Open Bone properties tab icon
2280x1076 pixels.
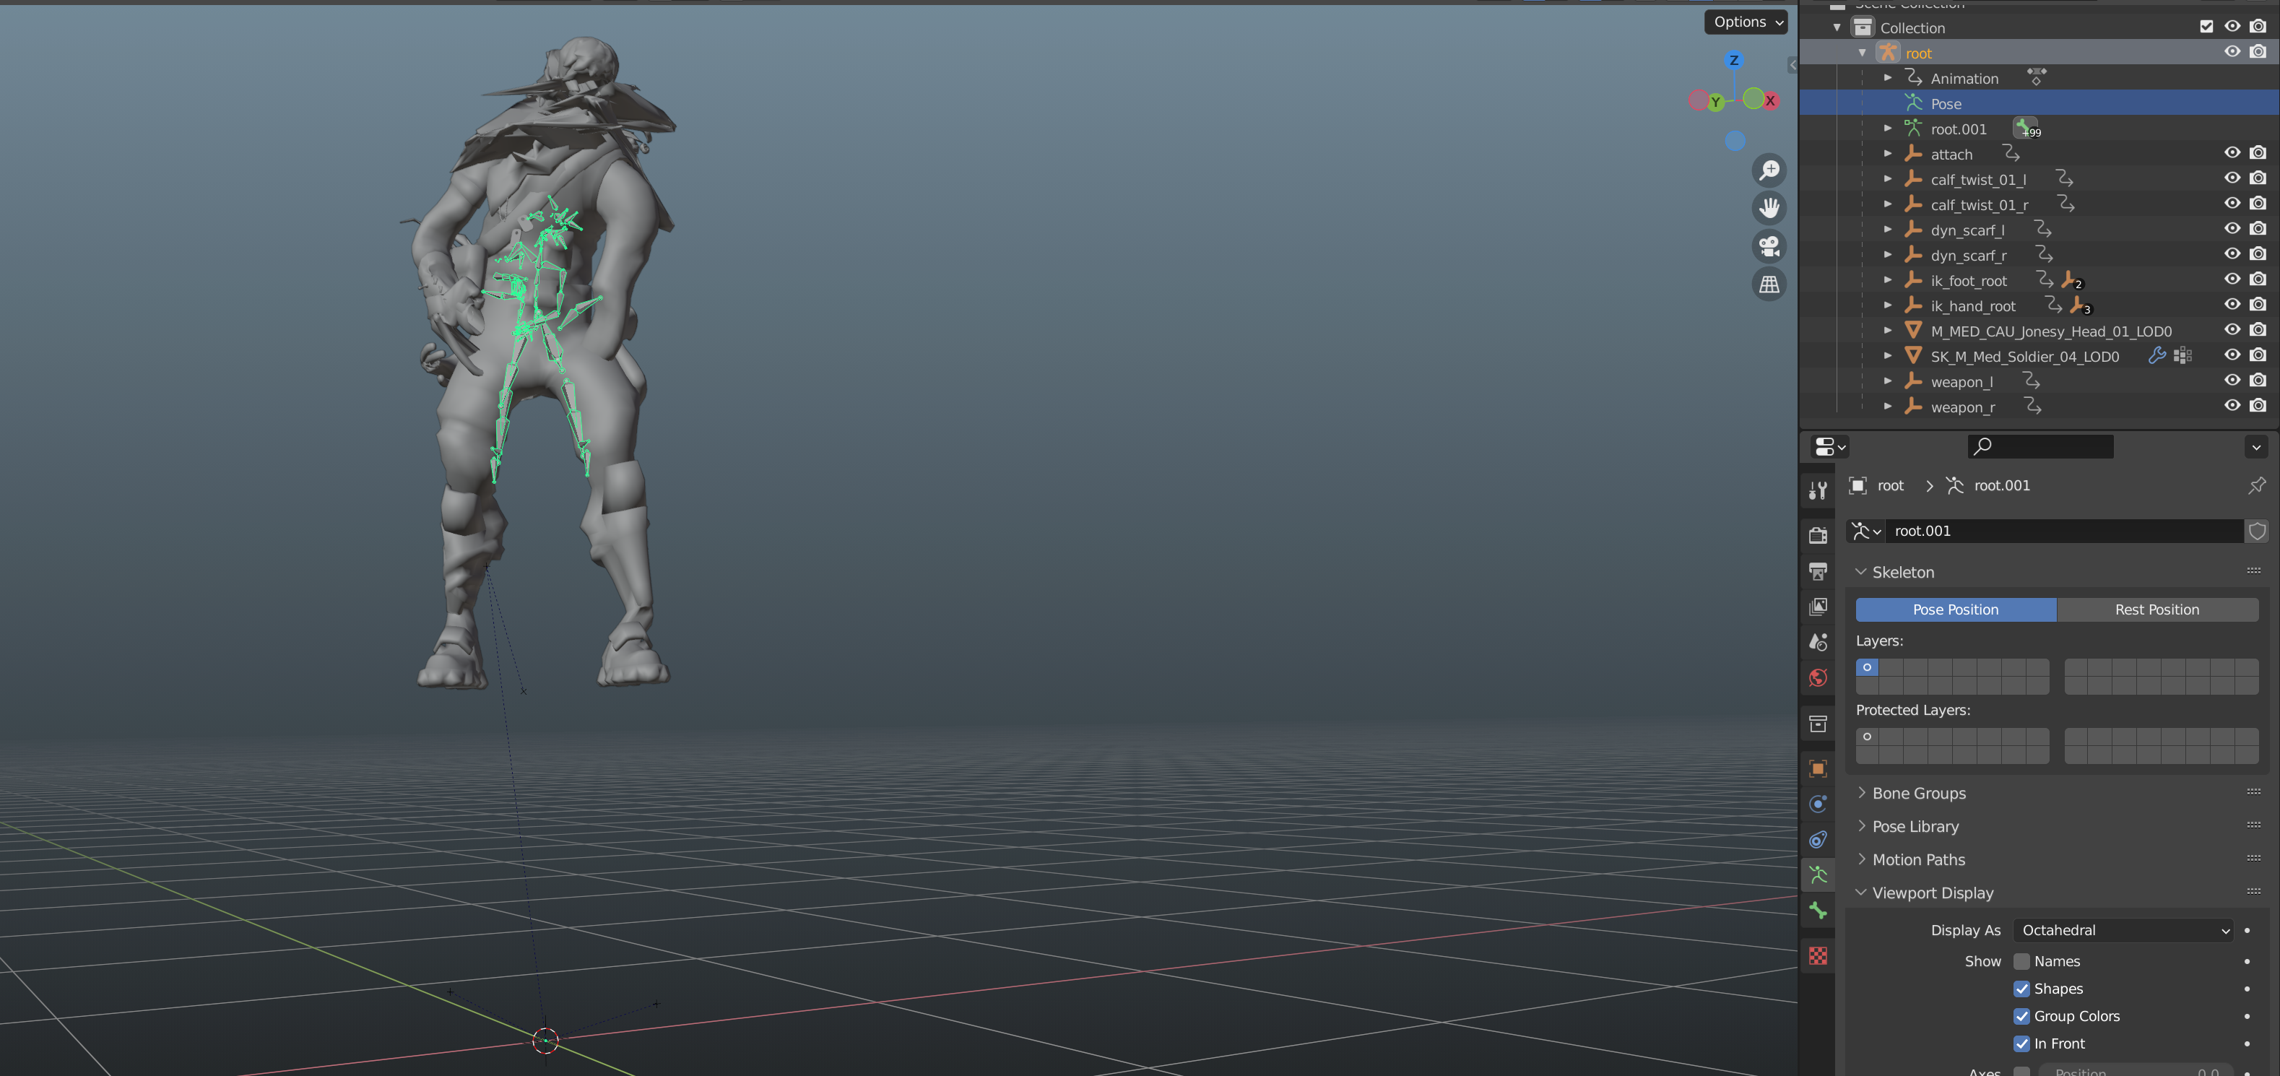(x=1818, y=911)
